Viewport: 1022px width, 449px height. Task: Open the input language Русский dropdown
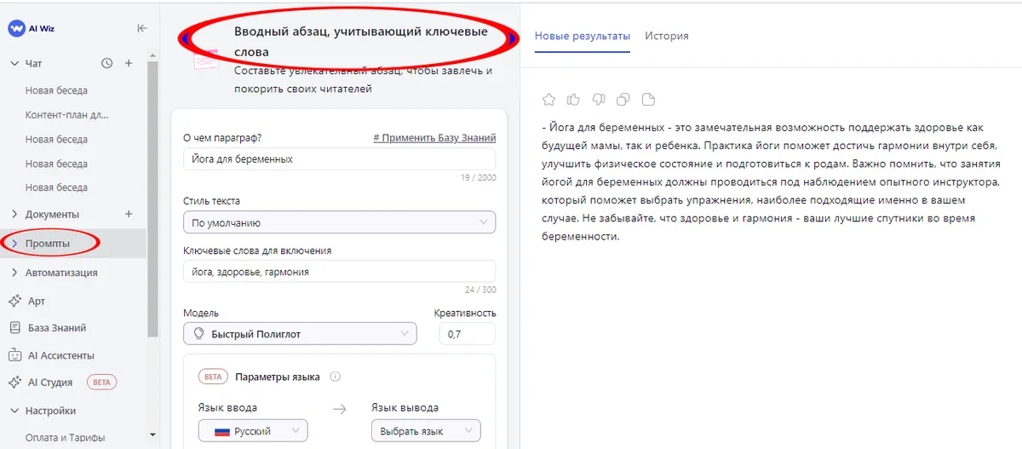253,431
